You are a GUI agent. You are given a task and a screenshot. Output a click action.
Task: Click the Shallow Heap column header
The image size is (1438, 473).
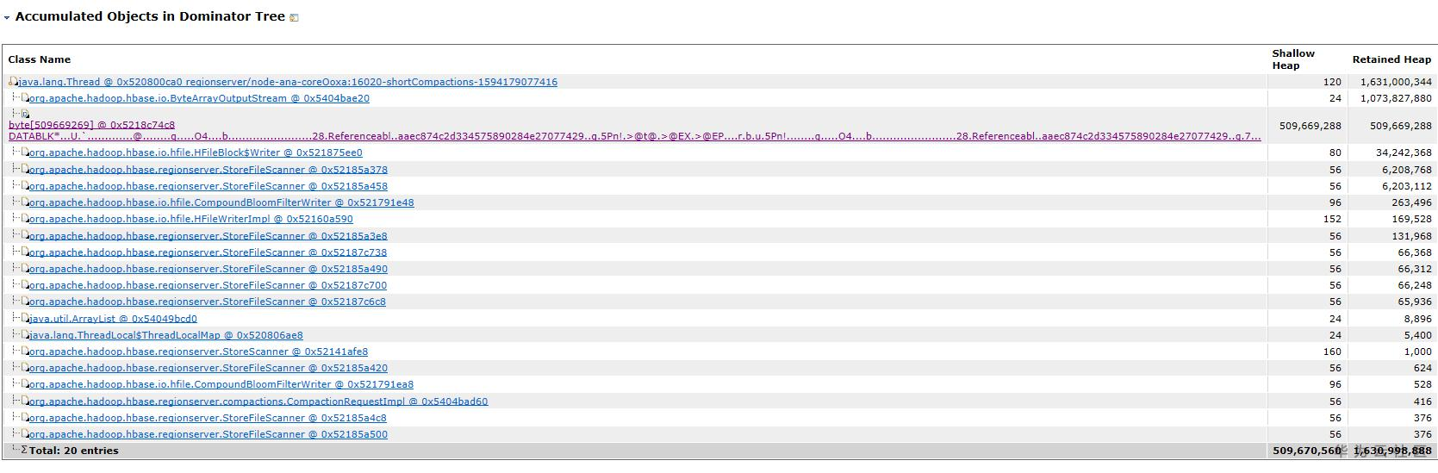coord(1292,59)
